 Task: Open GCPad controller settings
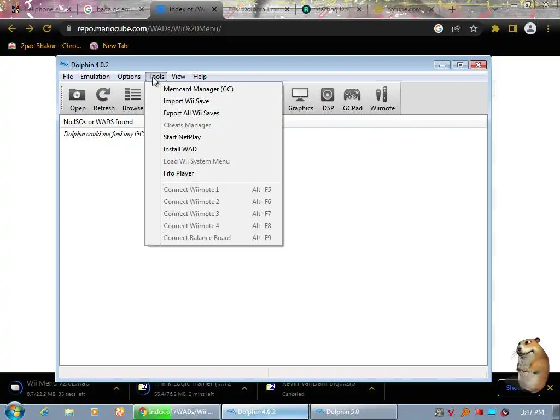pyautogui.click(x=353, y=99)
